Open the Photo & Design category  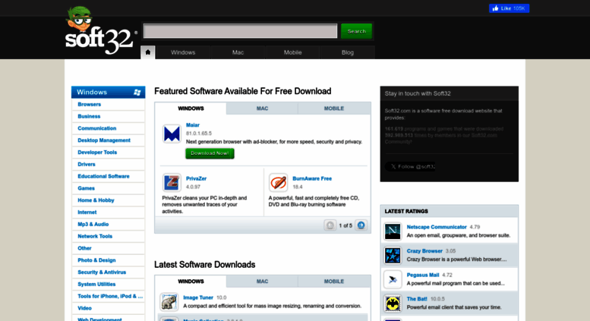pos(96,260)
